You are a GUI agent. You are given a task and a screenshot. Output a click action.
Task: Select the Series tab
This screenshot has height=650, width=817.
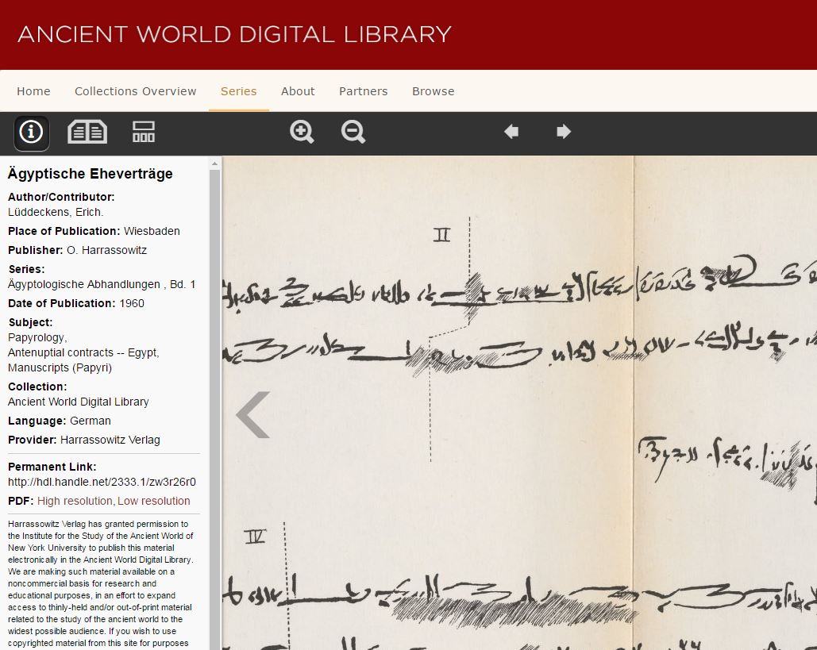tap(238, 91)
